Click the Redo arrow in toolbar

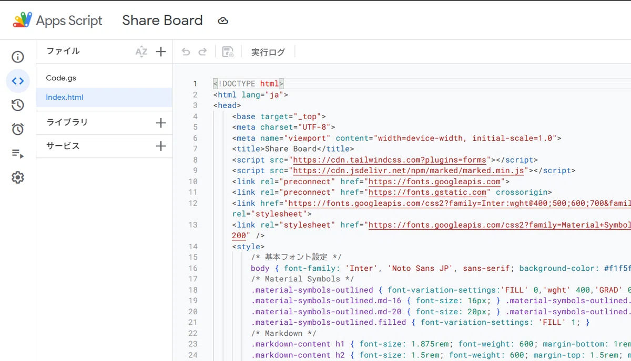(x=202, y=51)
